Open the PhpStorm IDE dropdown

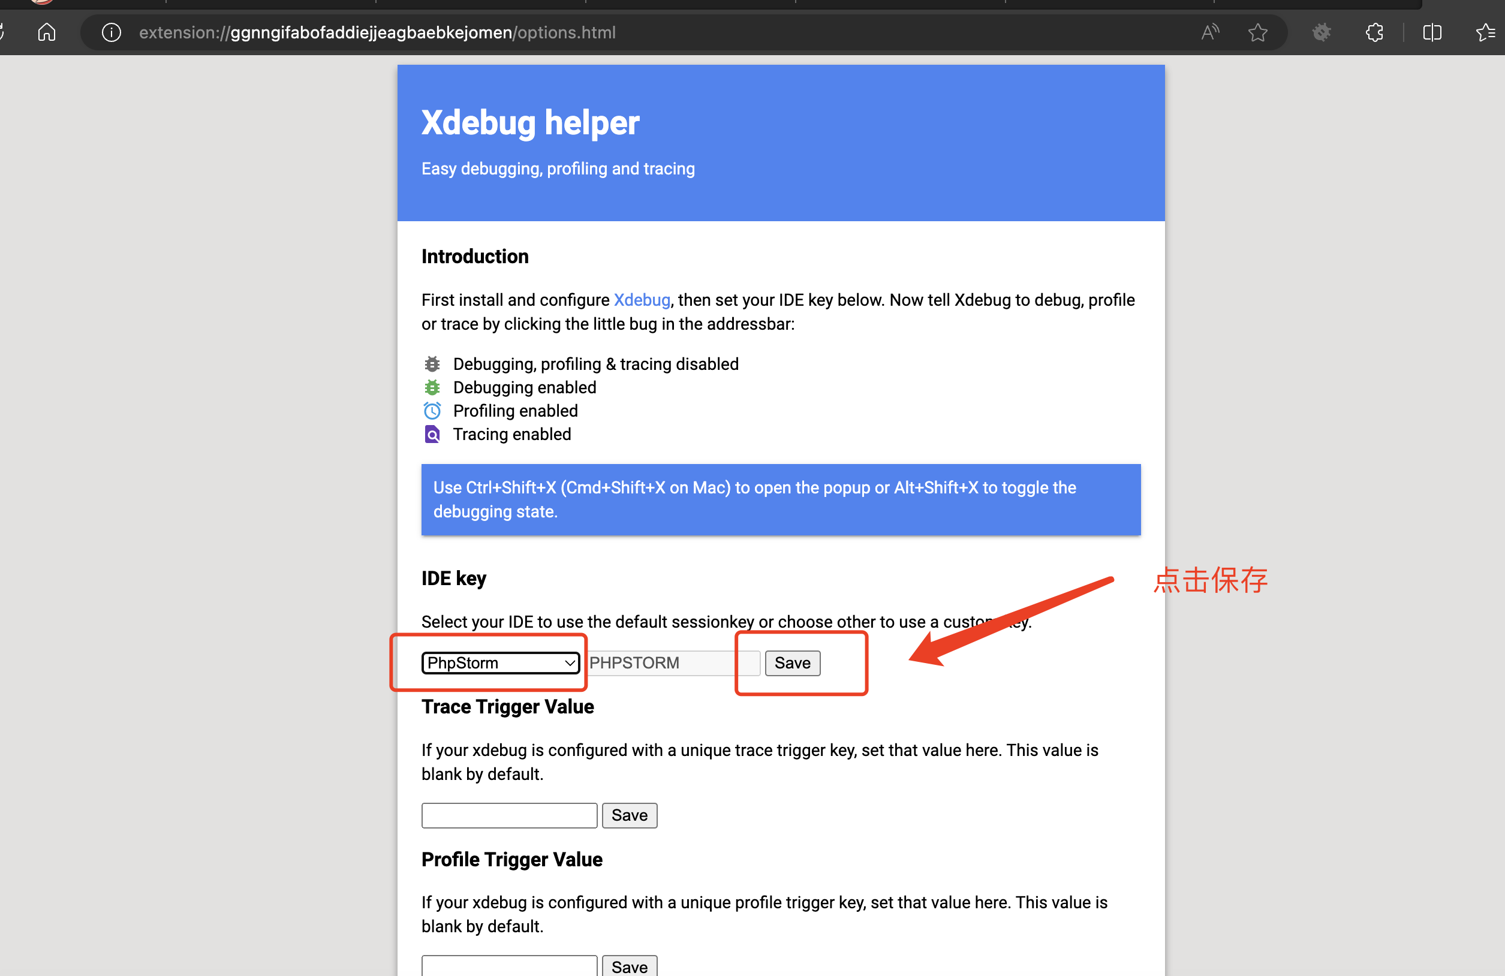point(500,662)
